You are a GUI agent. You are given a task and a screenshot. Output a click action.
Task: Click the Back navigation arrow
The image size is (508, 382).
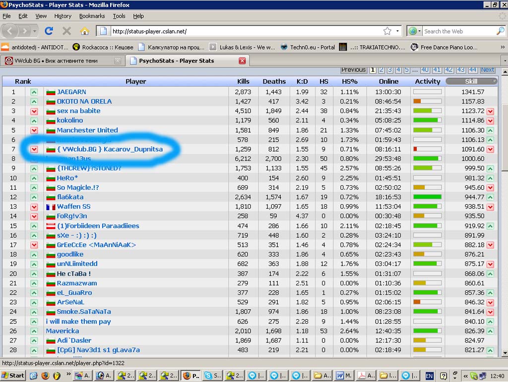click(x=10, y=31)
